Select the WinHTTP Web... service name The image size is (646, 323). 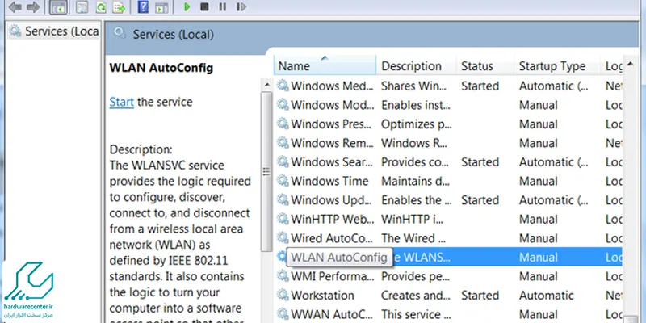332,219
